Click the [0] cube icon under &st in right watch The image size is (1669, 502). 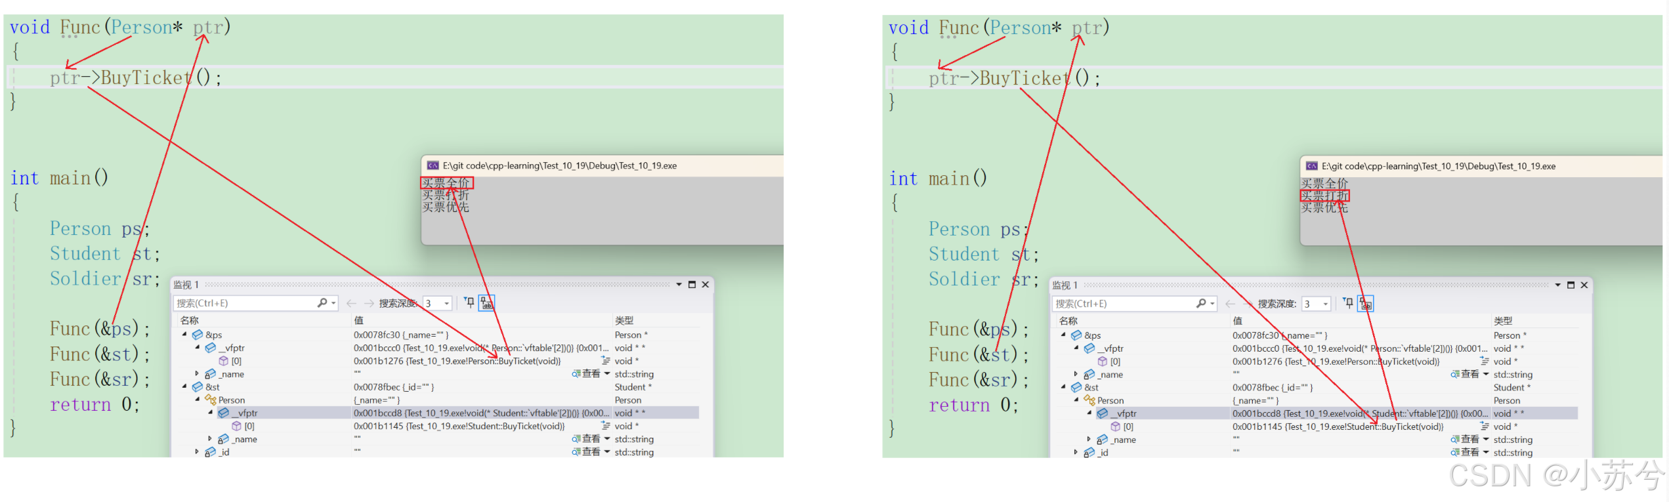[x=1115, y=427]
